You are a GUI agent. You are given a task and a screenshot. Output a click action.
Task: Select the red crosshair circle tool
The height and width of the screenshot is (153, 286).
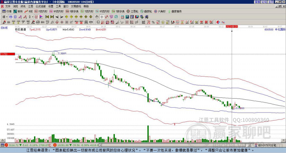coord(57,22)
